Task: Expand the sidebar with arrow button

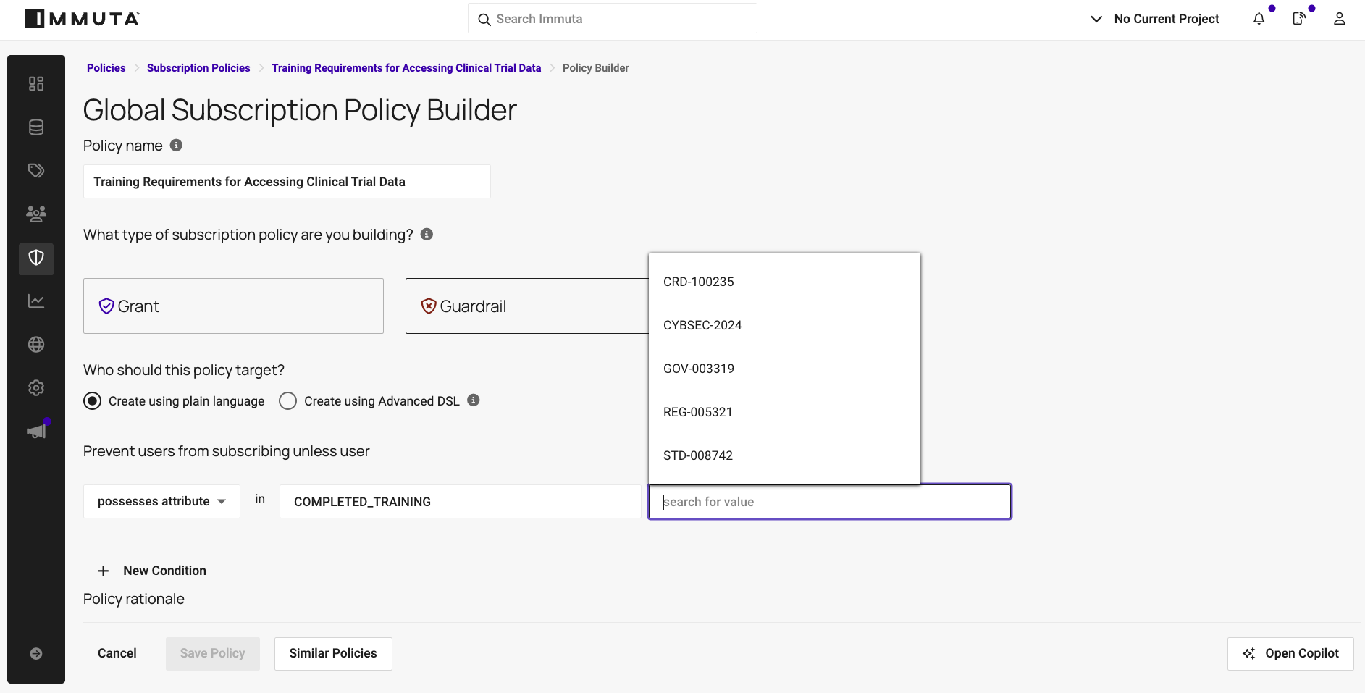Action: [x=36, y=654]
